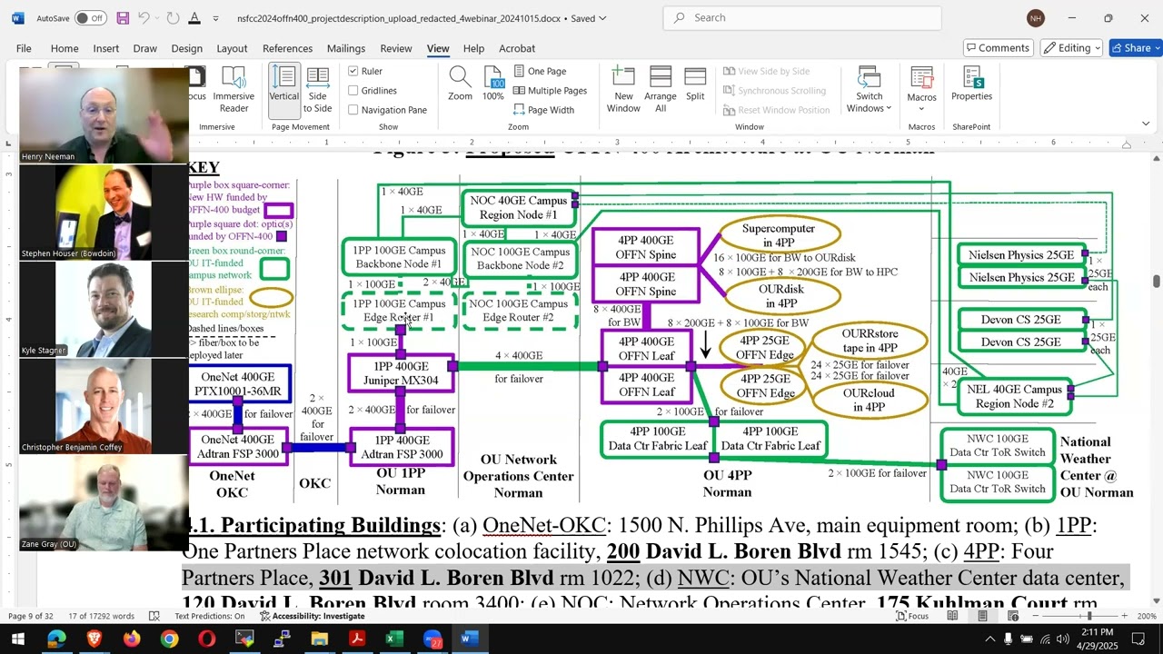Click Accessibility: Investigate in status bar
The height and width of the screenshot is (654, 1163).
coord(312,616)
